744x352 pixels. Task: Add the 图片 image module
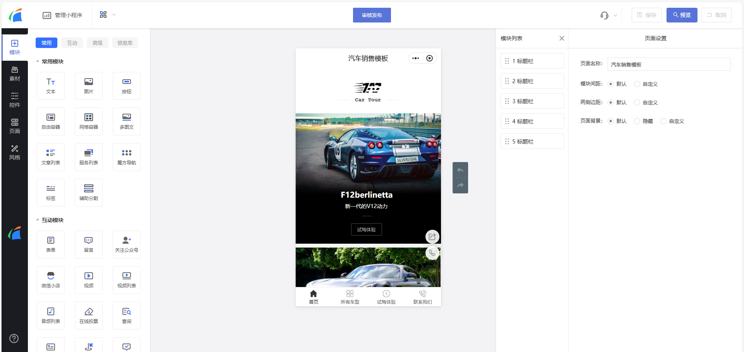click(x=89, y=86)
